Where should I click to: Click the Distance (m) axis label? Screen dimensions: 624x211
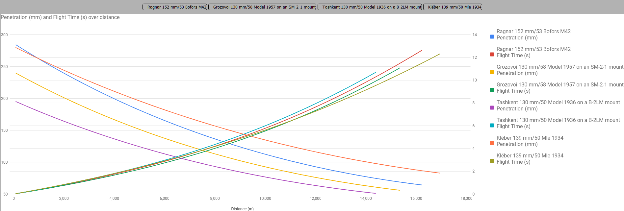[242, 209]
